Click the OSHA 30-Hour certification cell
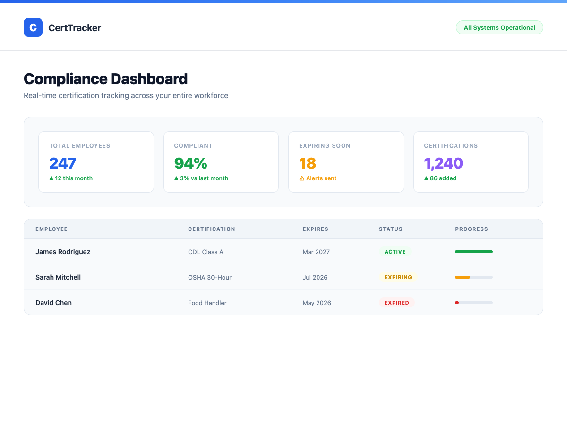This screenshot has height=425, width=567. [x=210, y=277]
